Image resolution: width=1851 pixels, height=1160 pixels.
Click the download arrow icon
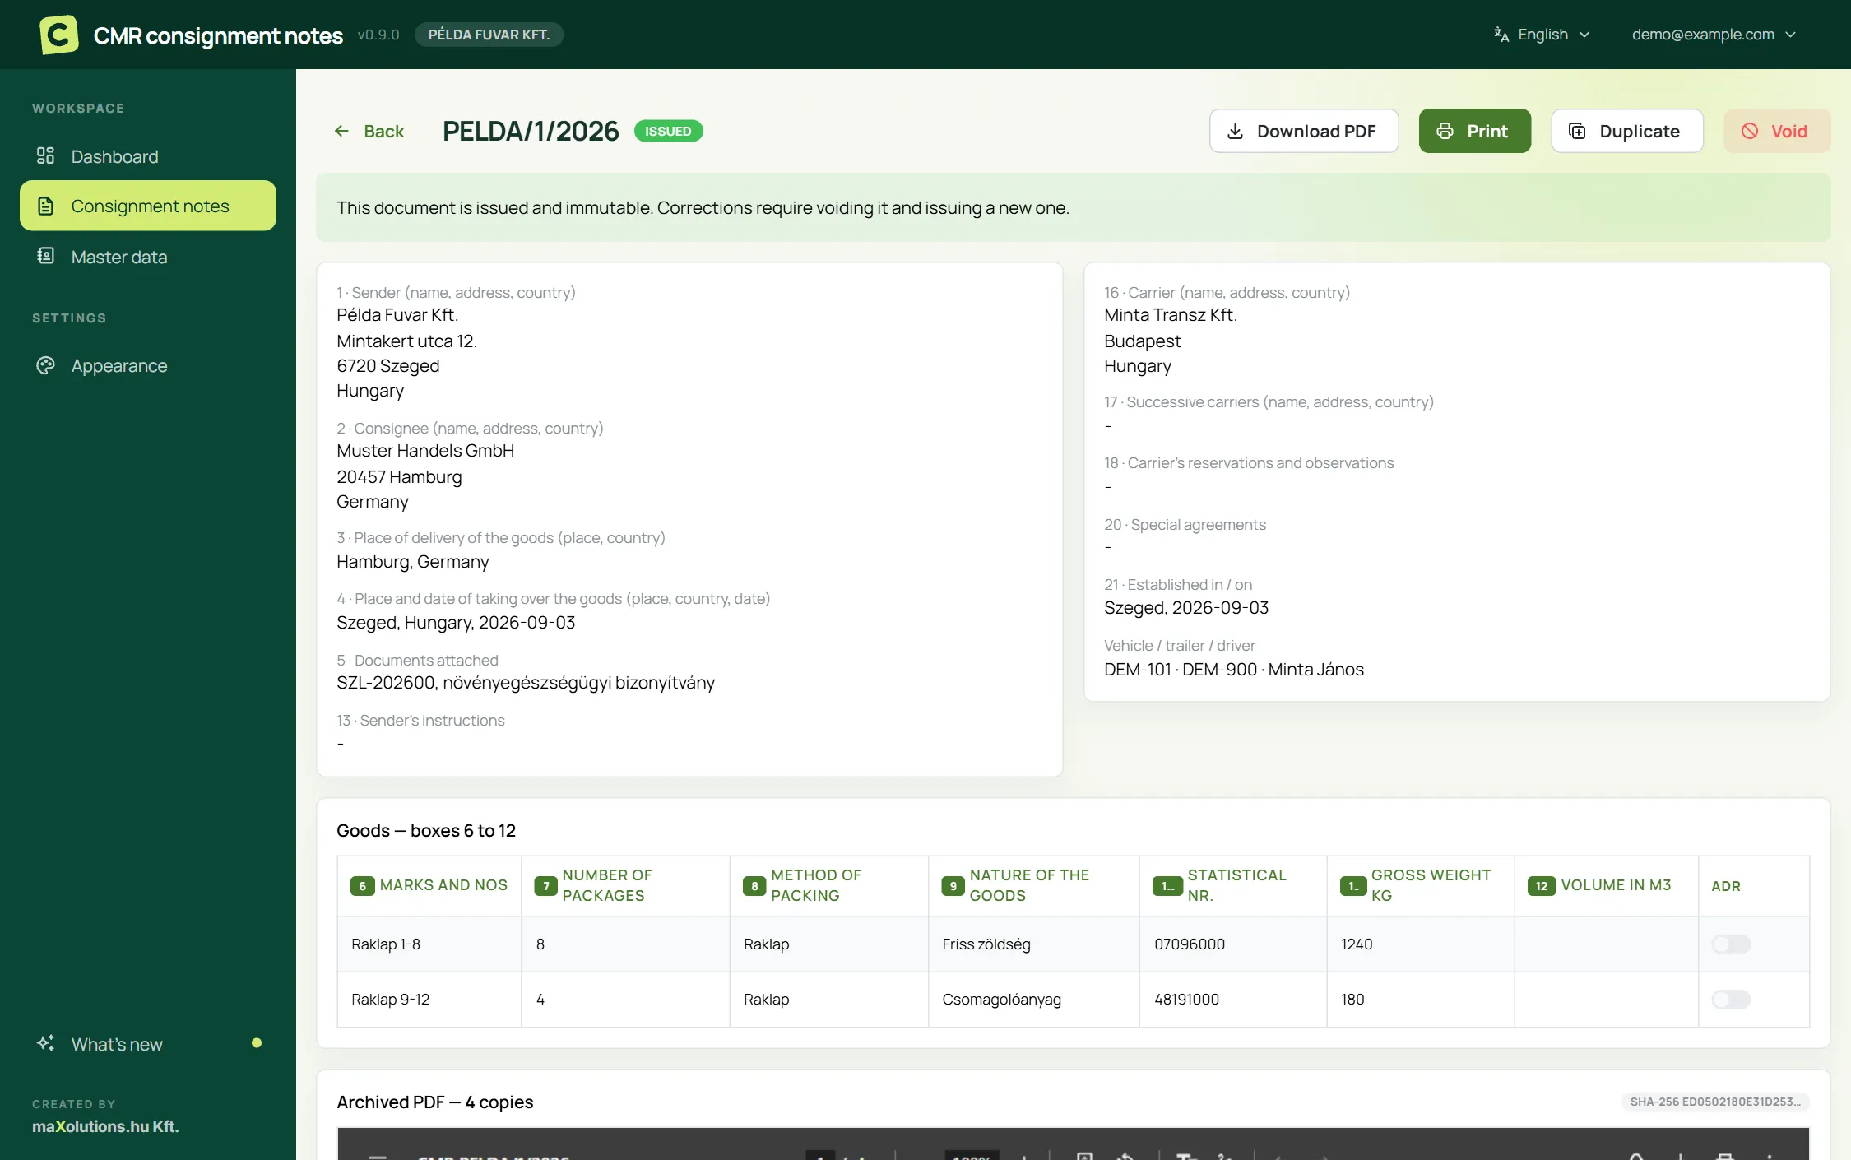pyautogui.click(x=1235, y=132)
